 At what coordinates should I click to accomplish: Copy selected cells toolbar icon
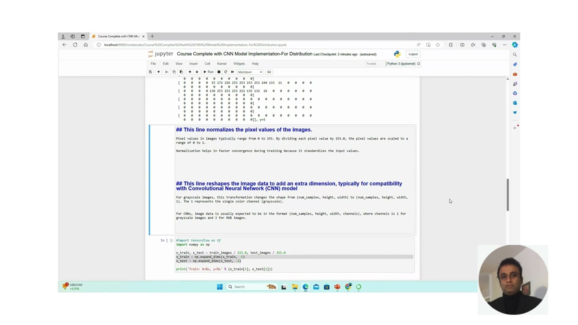(x=174, y=72)
